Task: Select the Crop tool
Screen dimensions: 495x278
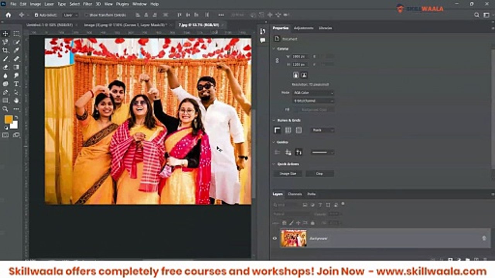Action: (x=5, y=50)
